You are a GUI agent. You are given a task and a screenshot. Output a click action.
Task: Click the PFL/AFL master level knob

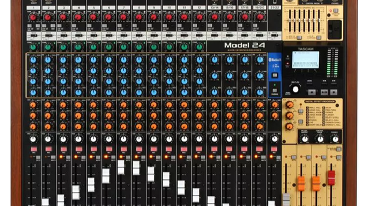pyautogui.click(x=305, y=139)
